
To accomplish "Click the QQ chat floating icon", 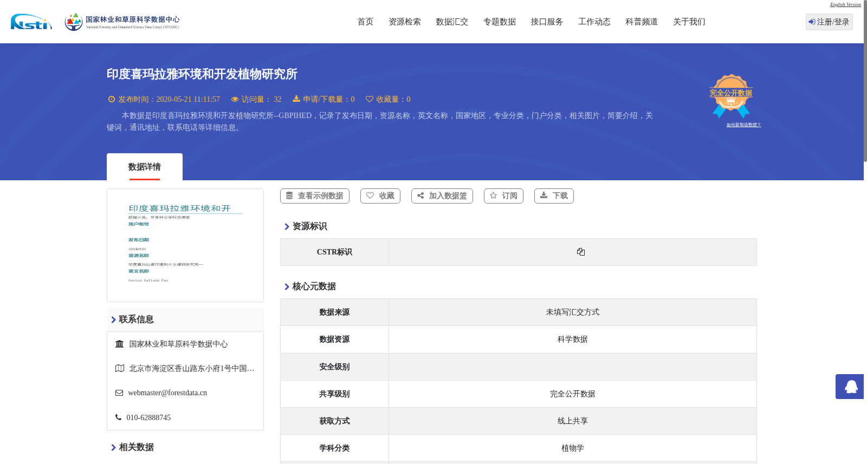I will (x=850, y=387).
